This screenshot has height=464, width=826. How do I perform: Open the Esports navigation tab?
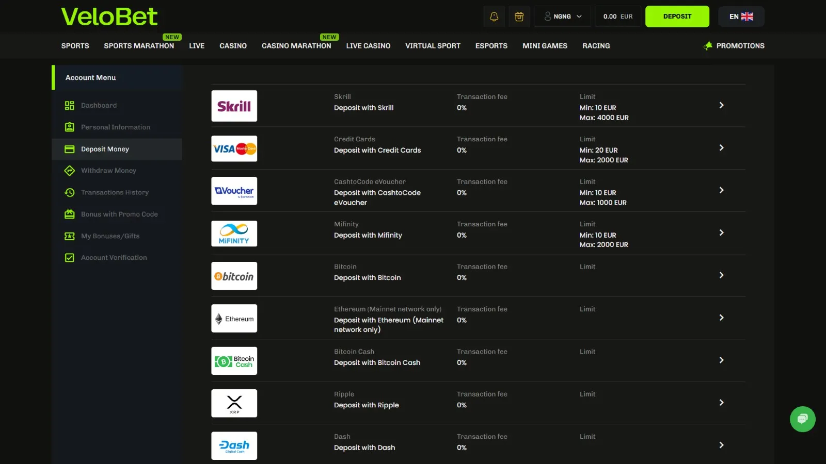(x=491, y=46)
